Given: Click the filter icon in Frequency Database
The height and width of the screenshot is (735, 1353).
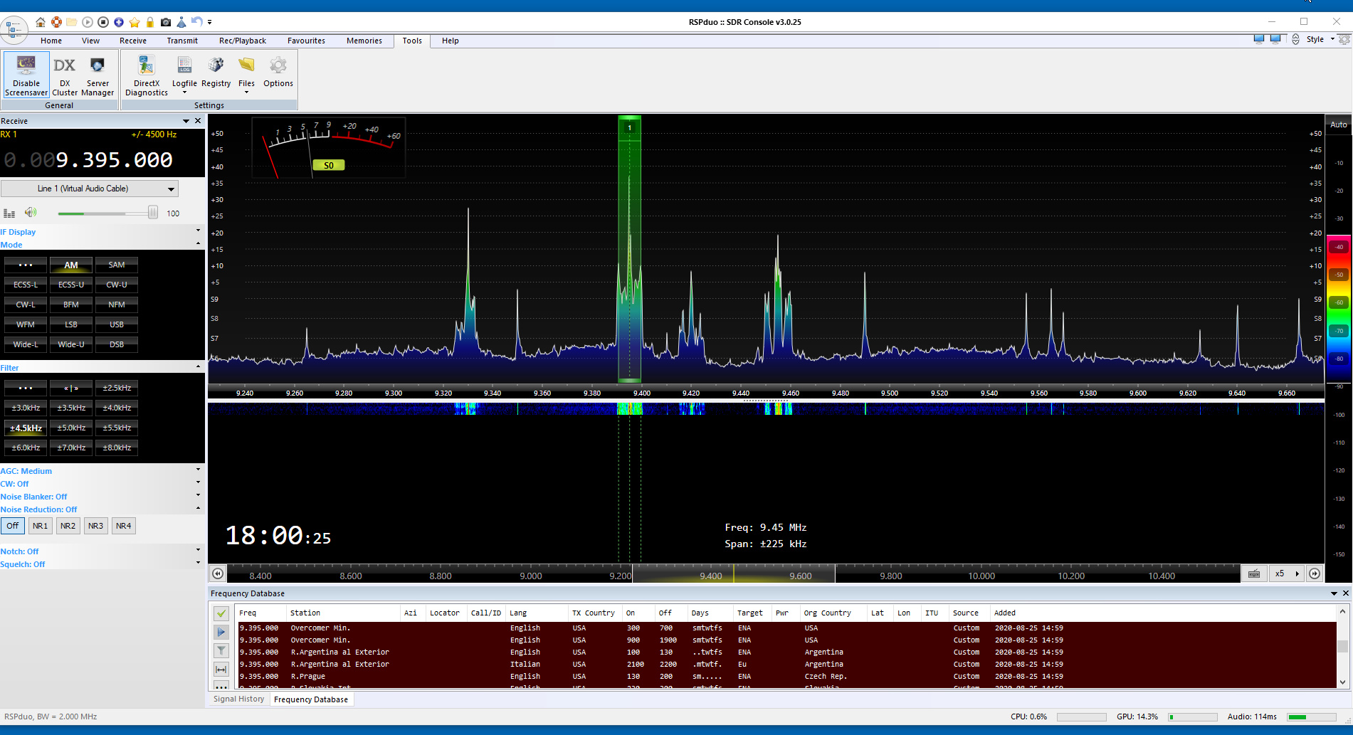Looking at the screenshot, I should pos(221,650).
